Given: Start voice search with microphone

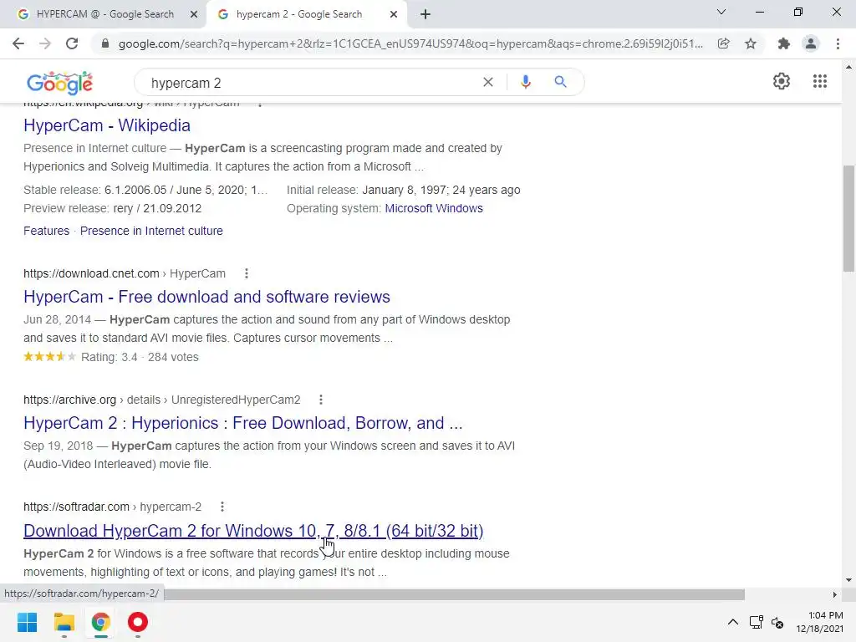Looking at the screenshot, I should pyautogui.click(x=525, y=82).
